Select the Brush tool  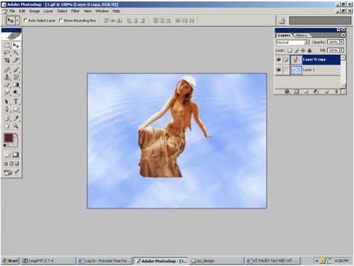[x=16, y=70]
